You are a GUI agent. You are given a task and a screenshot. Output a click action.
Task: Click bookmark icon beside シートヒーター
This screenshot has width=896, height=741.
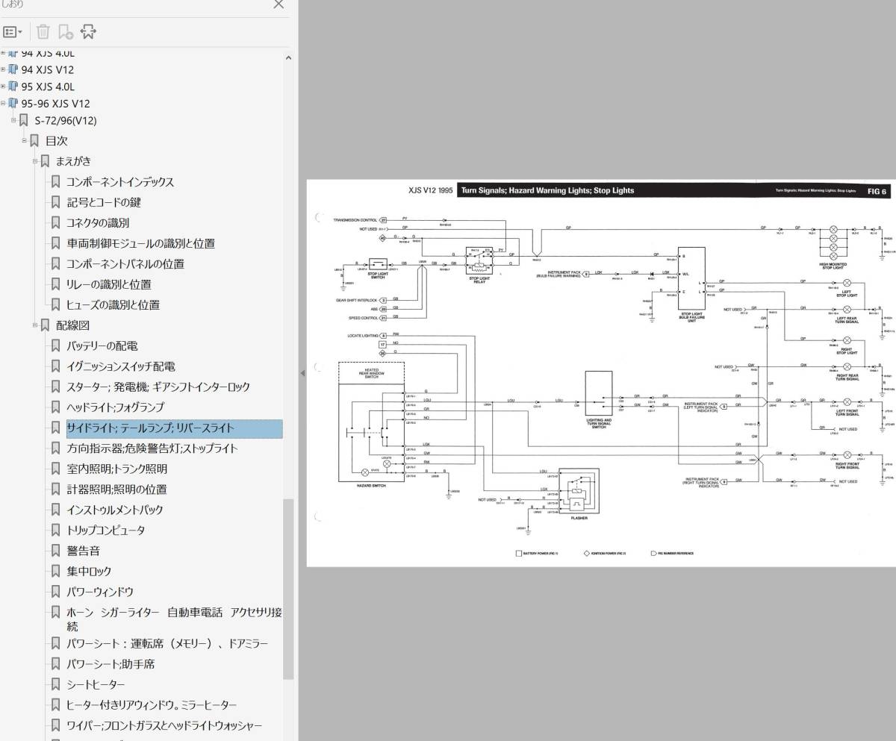55,684
